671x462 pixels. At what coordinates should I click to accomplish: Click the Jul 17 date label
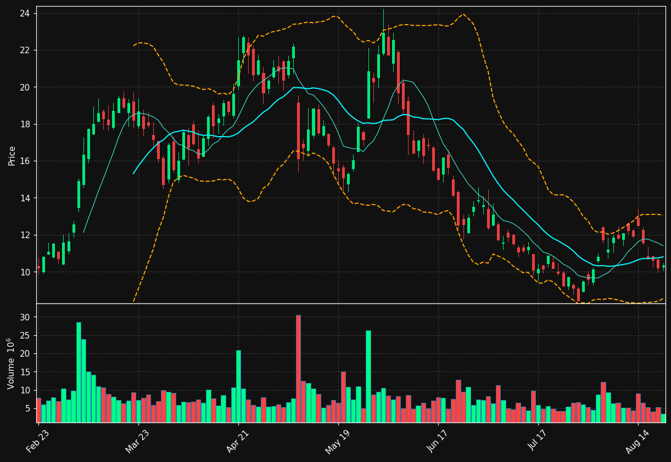tap(538, 441)
